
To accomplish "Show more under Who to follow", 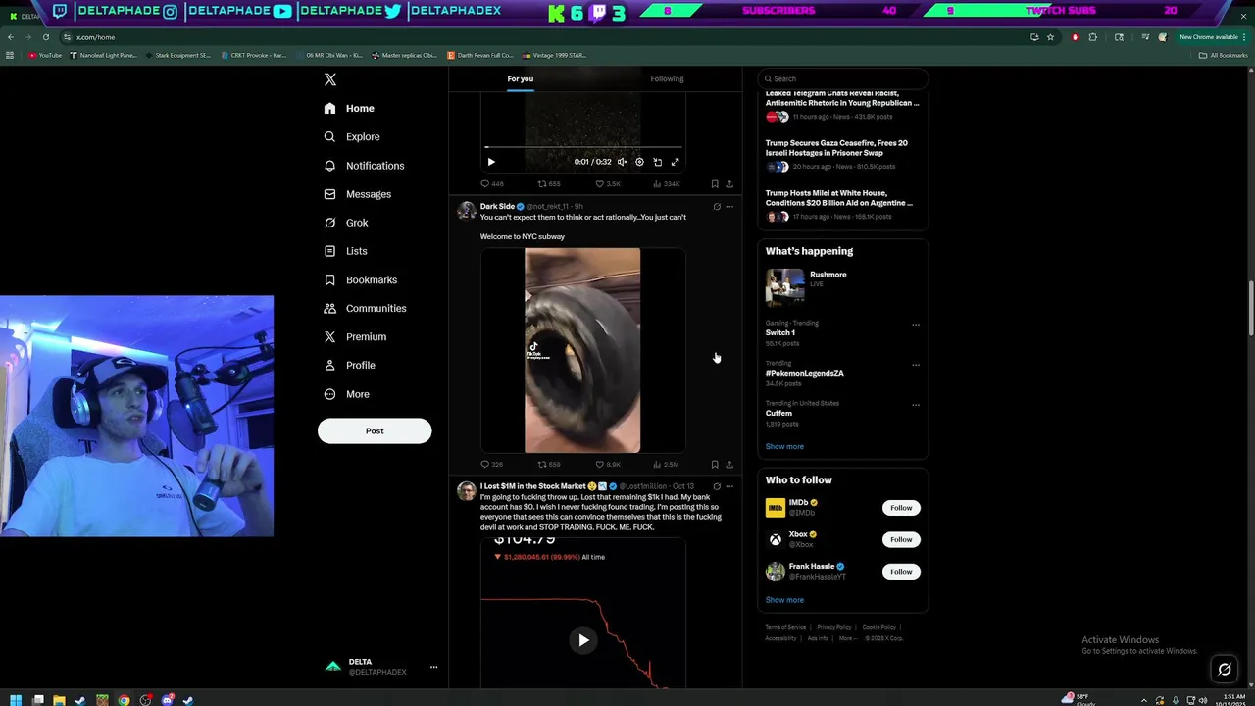I will click(784, 600).
